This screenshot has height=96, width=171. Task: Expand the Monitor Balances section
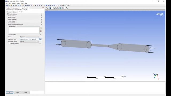click(x=41, y=16)
